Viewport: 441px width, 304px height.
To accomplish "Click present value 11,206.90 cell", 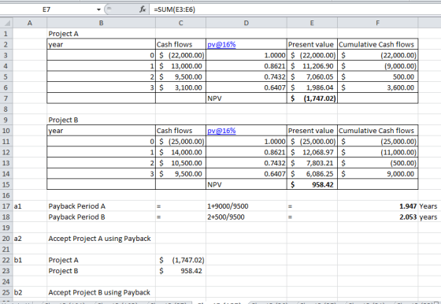I will click(x=312, y=66).
